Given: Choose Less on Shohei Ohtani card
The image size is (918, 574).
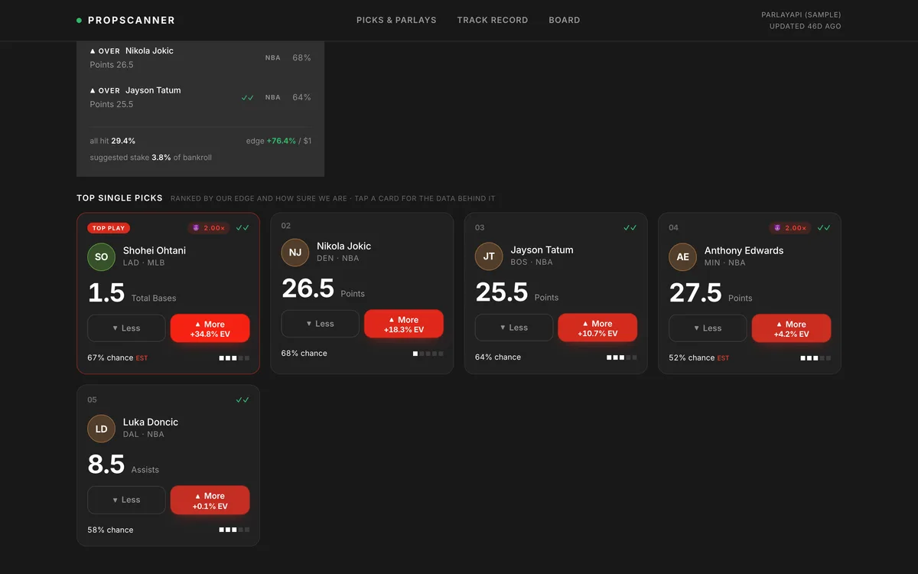Looking at the screenshot, I should click(126, 328).
